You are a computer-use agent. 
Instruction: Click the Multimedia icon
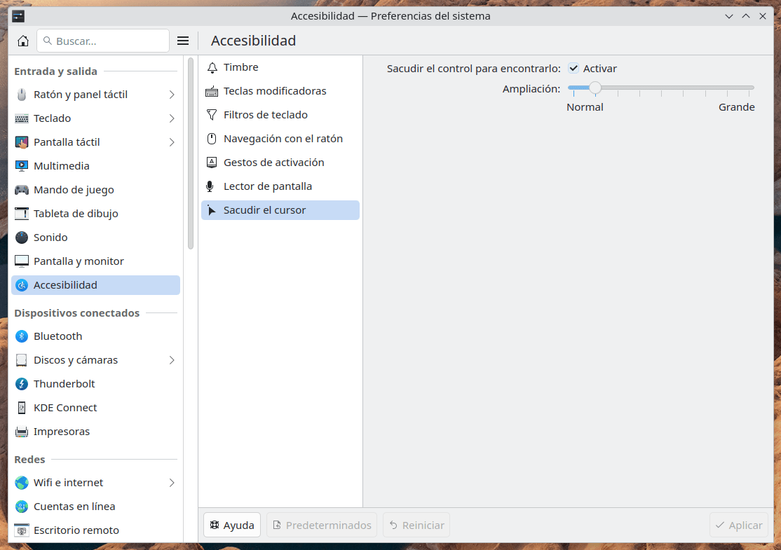22,166
